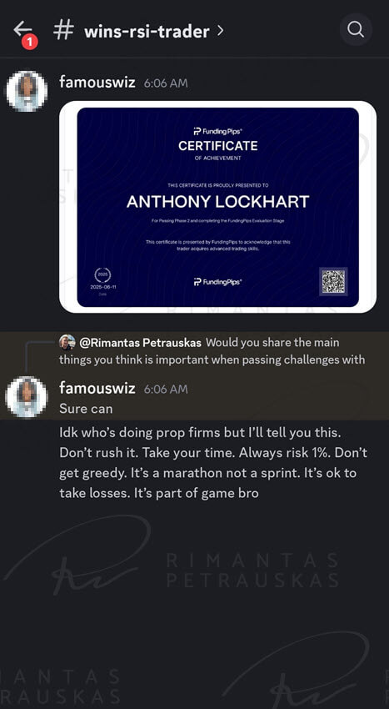Open famouswiz avatar on certificate post
Image resolution: width=389 pixels, height=709 pixels.
pyautogui.click(x=27, y=92)
